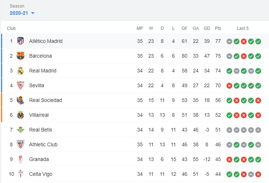Click the Athletic Club crest

[x=21, y=144]
